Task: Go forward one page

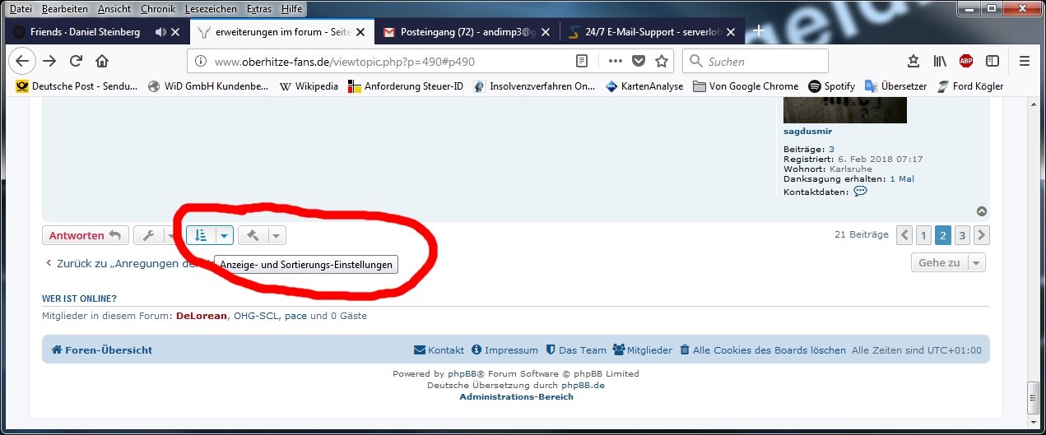Action: (49, 61)
